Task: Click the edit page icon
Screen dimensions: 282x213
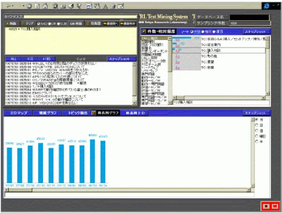Action: click(121, 6)
